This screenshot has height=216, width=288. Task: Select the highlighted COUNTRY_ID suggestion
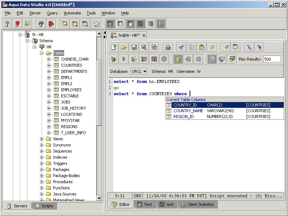point(225,105)
